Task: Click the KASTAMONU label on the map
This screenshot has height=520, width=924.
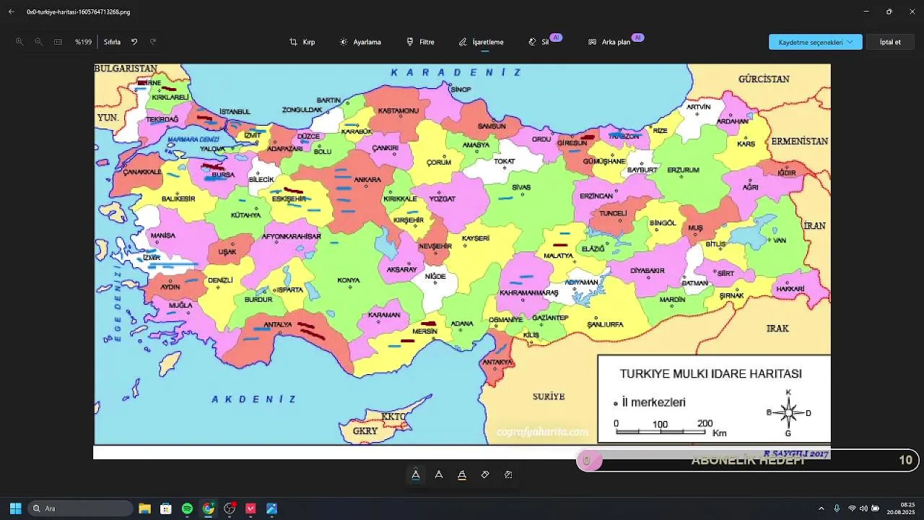Action: click(x=398, y=110)
